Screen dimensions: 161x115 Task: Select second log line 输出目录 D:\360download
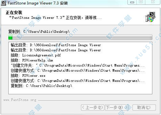[x=56, y=50]
